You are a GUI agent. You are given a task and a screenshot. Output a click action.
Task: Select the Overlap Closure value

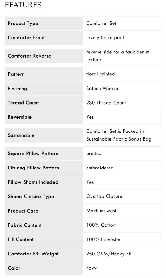point(104,197)
